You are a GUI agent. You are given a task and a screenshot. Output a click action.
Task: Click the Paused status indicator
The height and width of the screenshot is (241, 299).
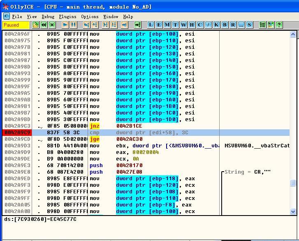coord(16,25)
